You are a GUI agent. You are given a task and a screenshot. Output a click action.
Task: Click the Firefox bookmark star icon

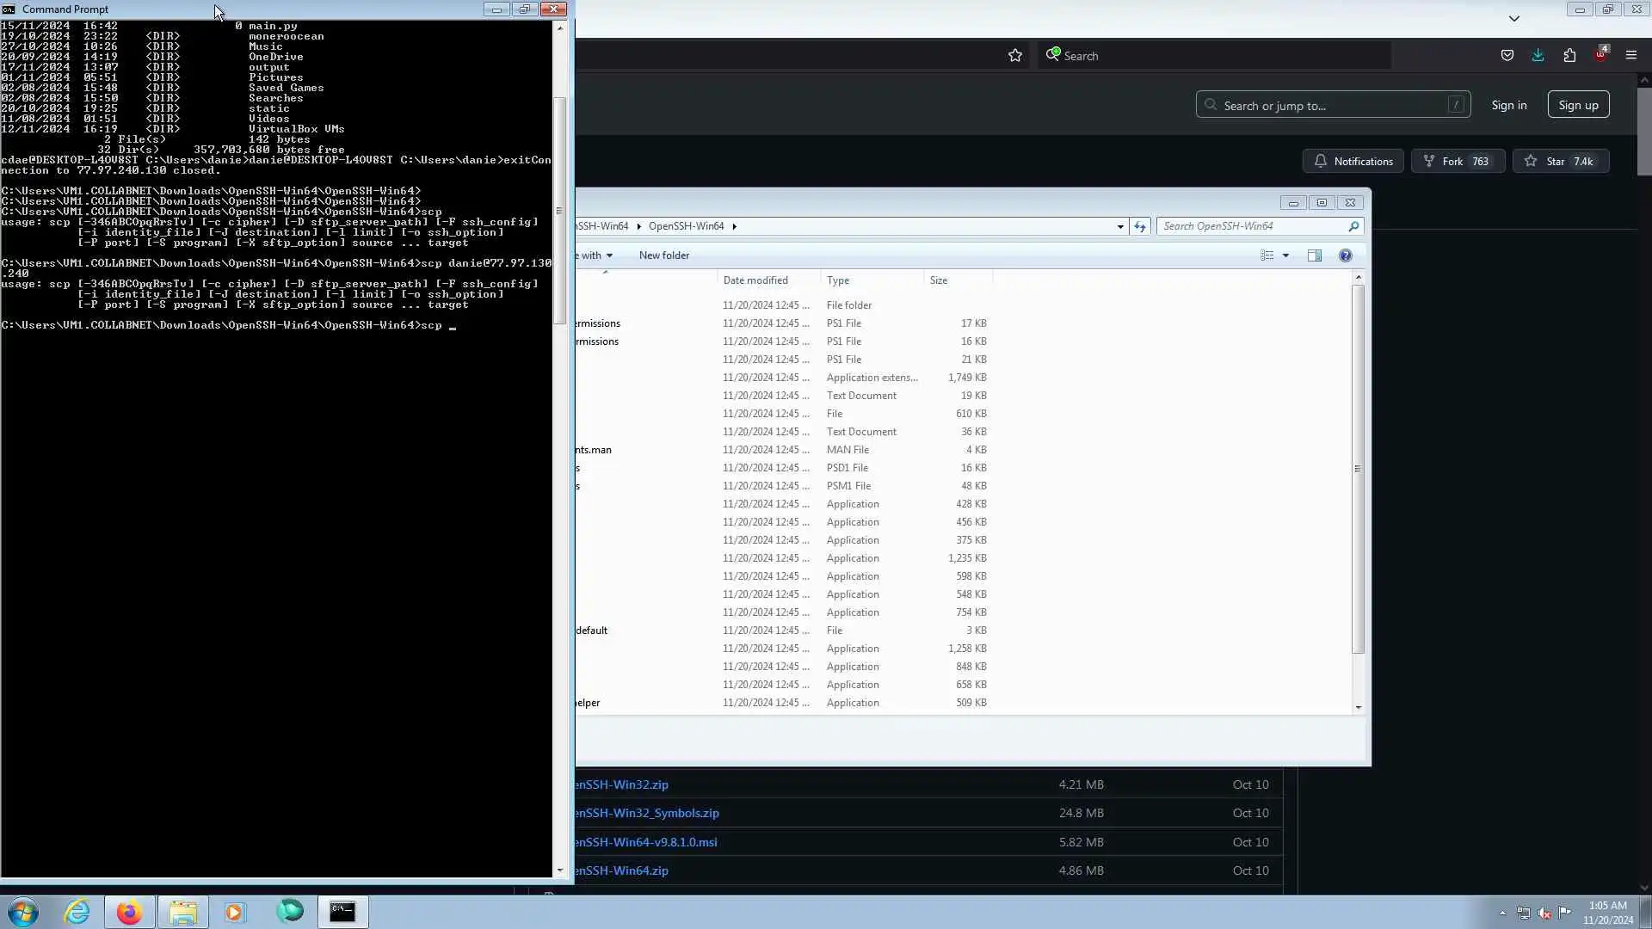tap(1015, 56)
